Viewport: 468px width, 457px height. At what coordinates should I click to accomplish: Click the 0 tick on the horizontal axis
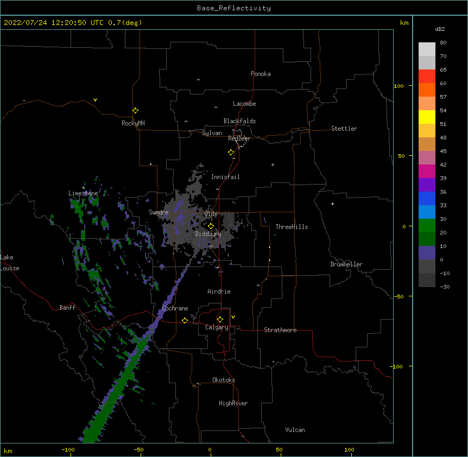210,450
